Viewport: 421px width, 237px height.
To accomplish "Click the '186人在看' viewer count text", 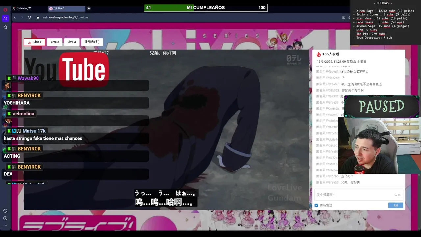I will (x=331, y=54).
